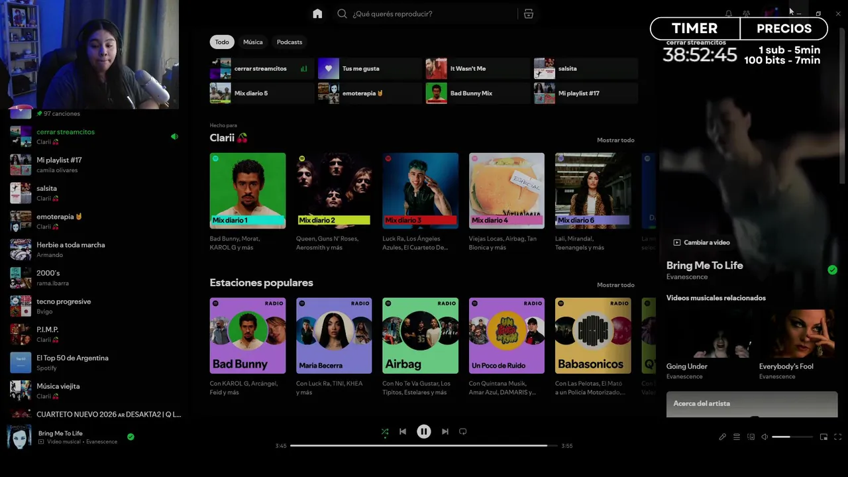The image size is (848, 477).
Task: Toggle saved check in right panel
Action: (x=832, y=270)
